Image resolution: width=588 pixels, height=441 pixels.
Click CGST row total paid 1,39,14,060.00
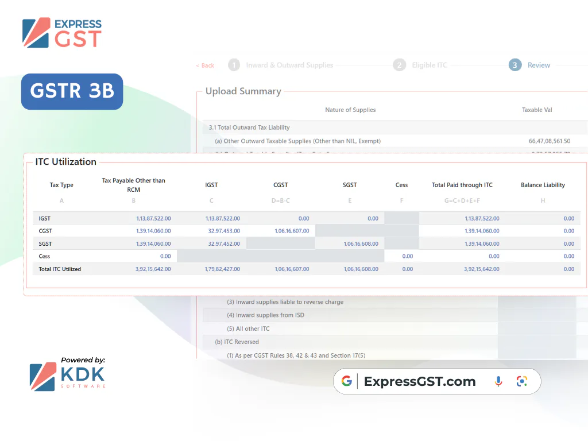pyautogui.click(x=482, y=231)
